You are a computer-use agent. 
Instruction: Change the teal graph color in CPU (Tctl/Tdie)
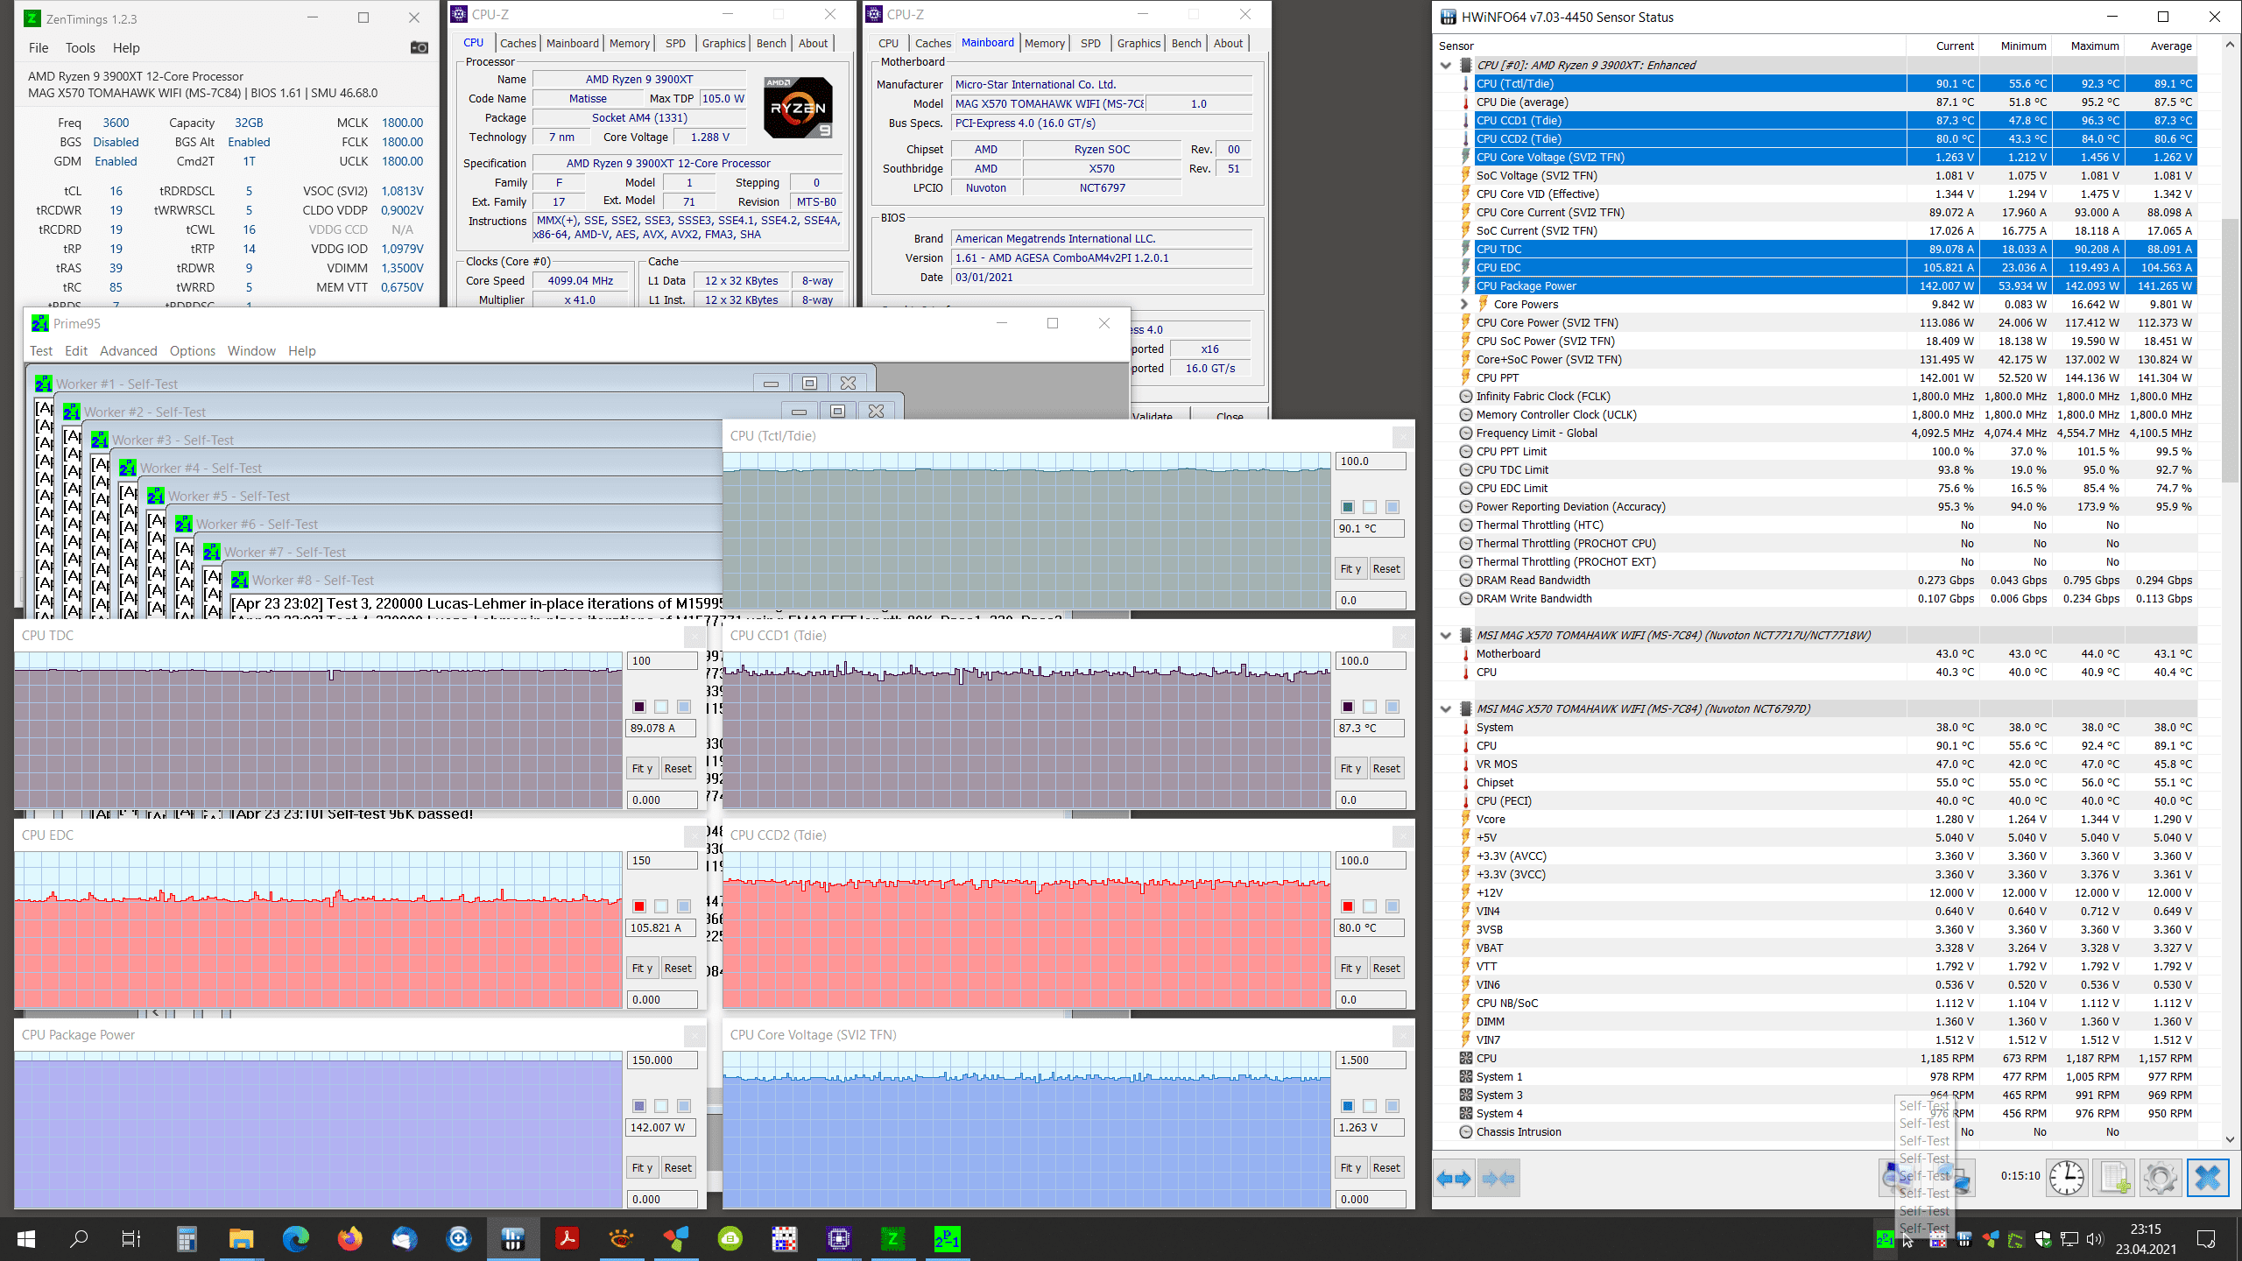(1348, 507)
